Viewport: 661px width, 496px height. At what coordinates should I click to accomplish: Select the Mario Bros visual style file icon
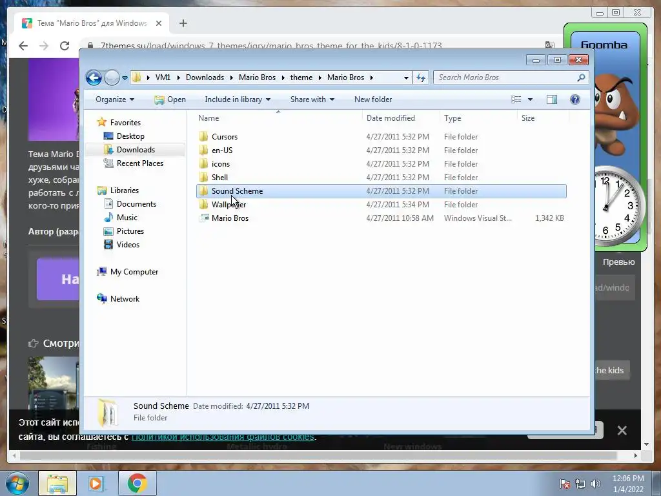coord(204,218)
